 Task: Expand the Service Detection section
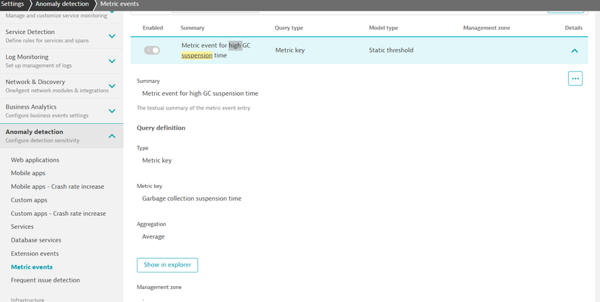click(112, 36)
